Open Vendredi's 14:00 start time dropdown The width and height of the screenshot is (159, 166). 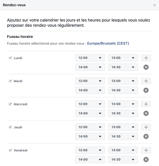pos(90,160)
